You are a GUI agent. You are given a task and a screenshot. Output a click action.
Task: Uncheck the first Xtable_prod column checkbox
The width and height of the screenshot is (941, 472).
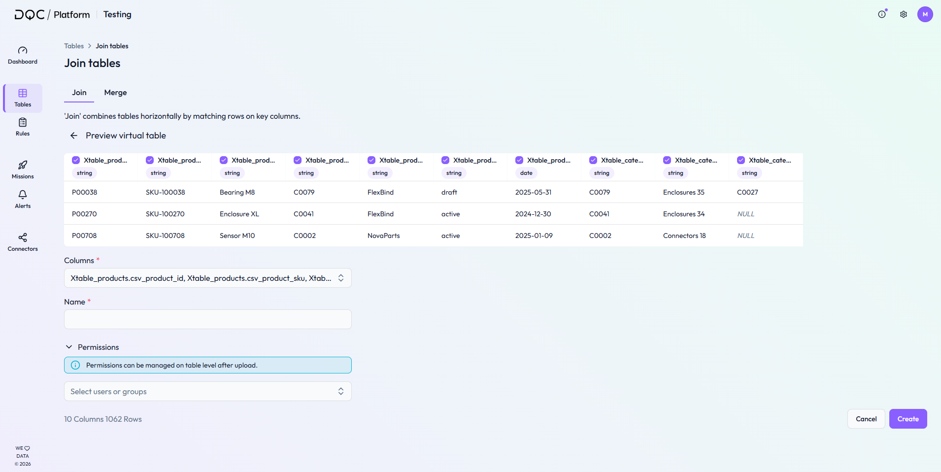[x=76, y=160]
